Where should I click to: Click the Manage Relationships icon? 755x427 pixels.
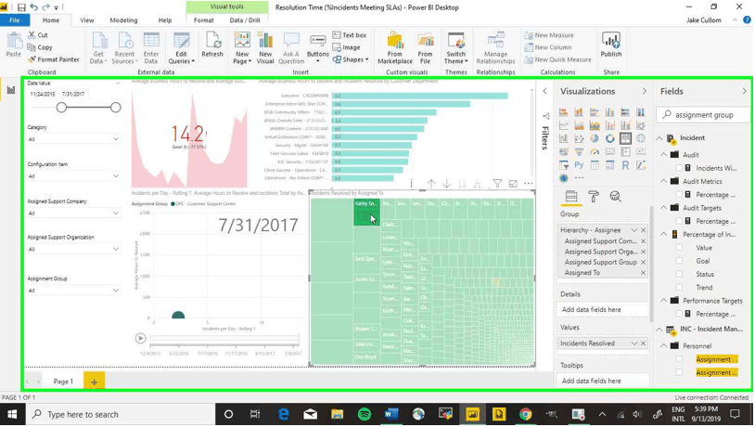tap(495, 48)
